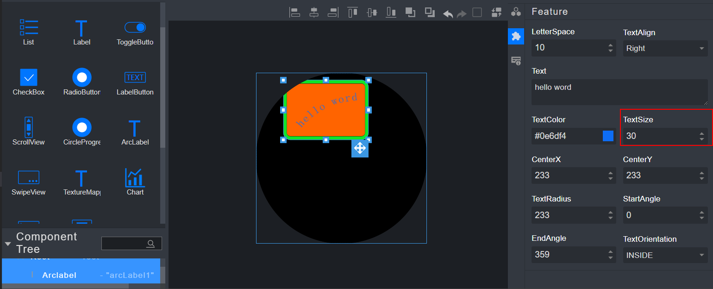The height and width of the screenshot is (289, 713).
Task: Select the ToggleButton widget
Action: pyautogui.click(x=135, y=33)
